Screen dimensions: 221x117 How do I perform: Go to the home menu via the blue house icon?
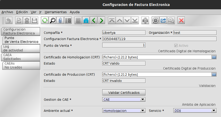[x=86, y=20]
